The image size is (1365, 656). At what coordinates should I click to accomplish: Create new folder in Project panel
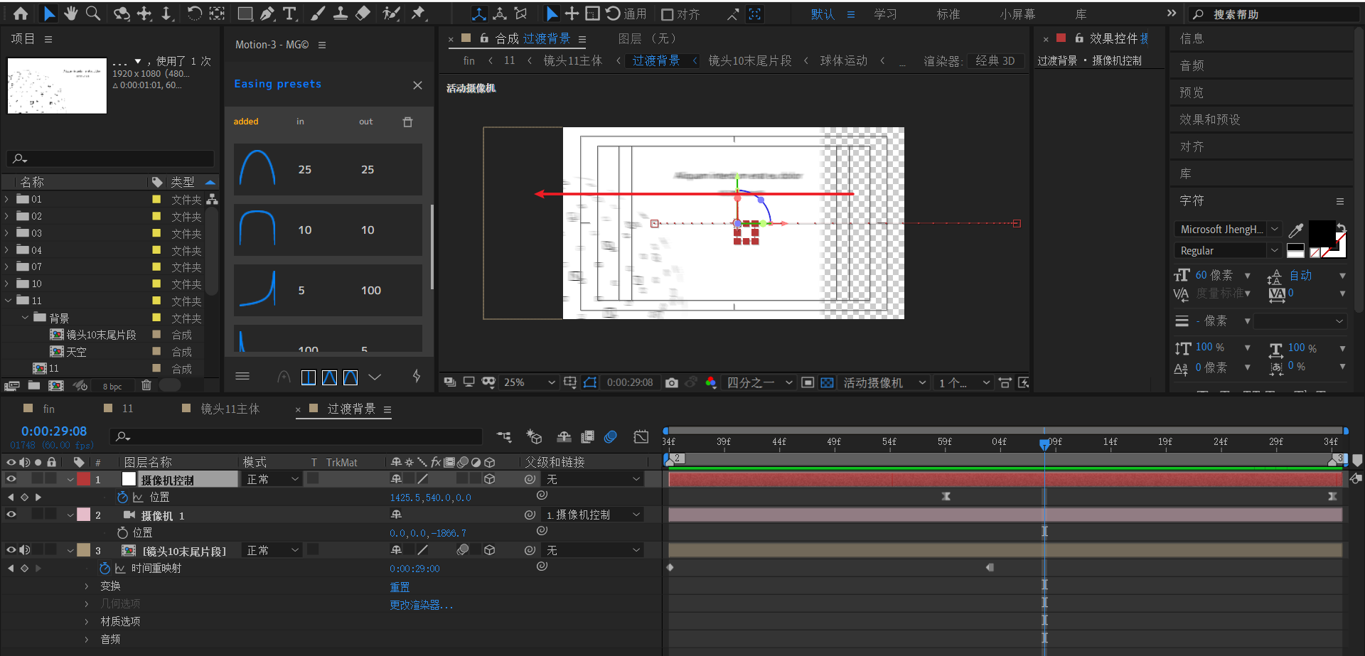point(34,385)
